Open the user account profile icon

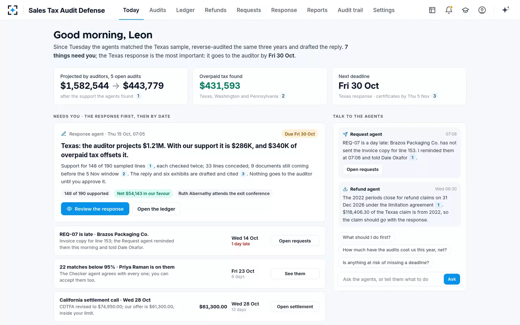pyautogui.click(x=482, y=10)
